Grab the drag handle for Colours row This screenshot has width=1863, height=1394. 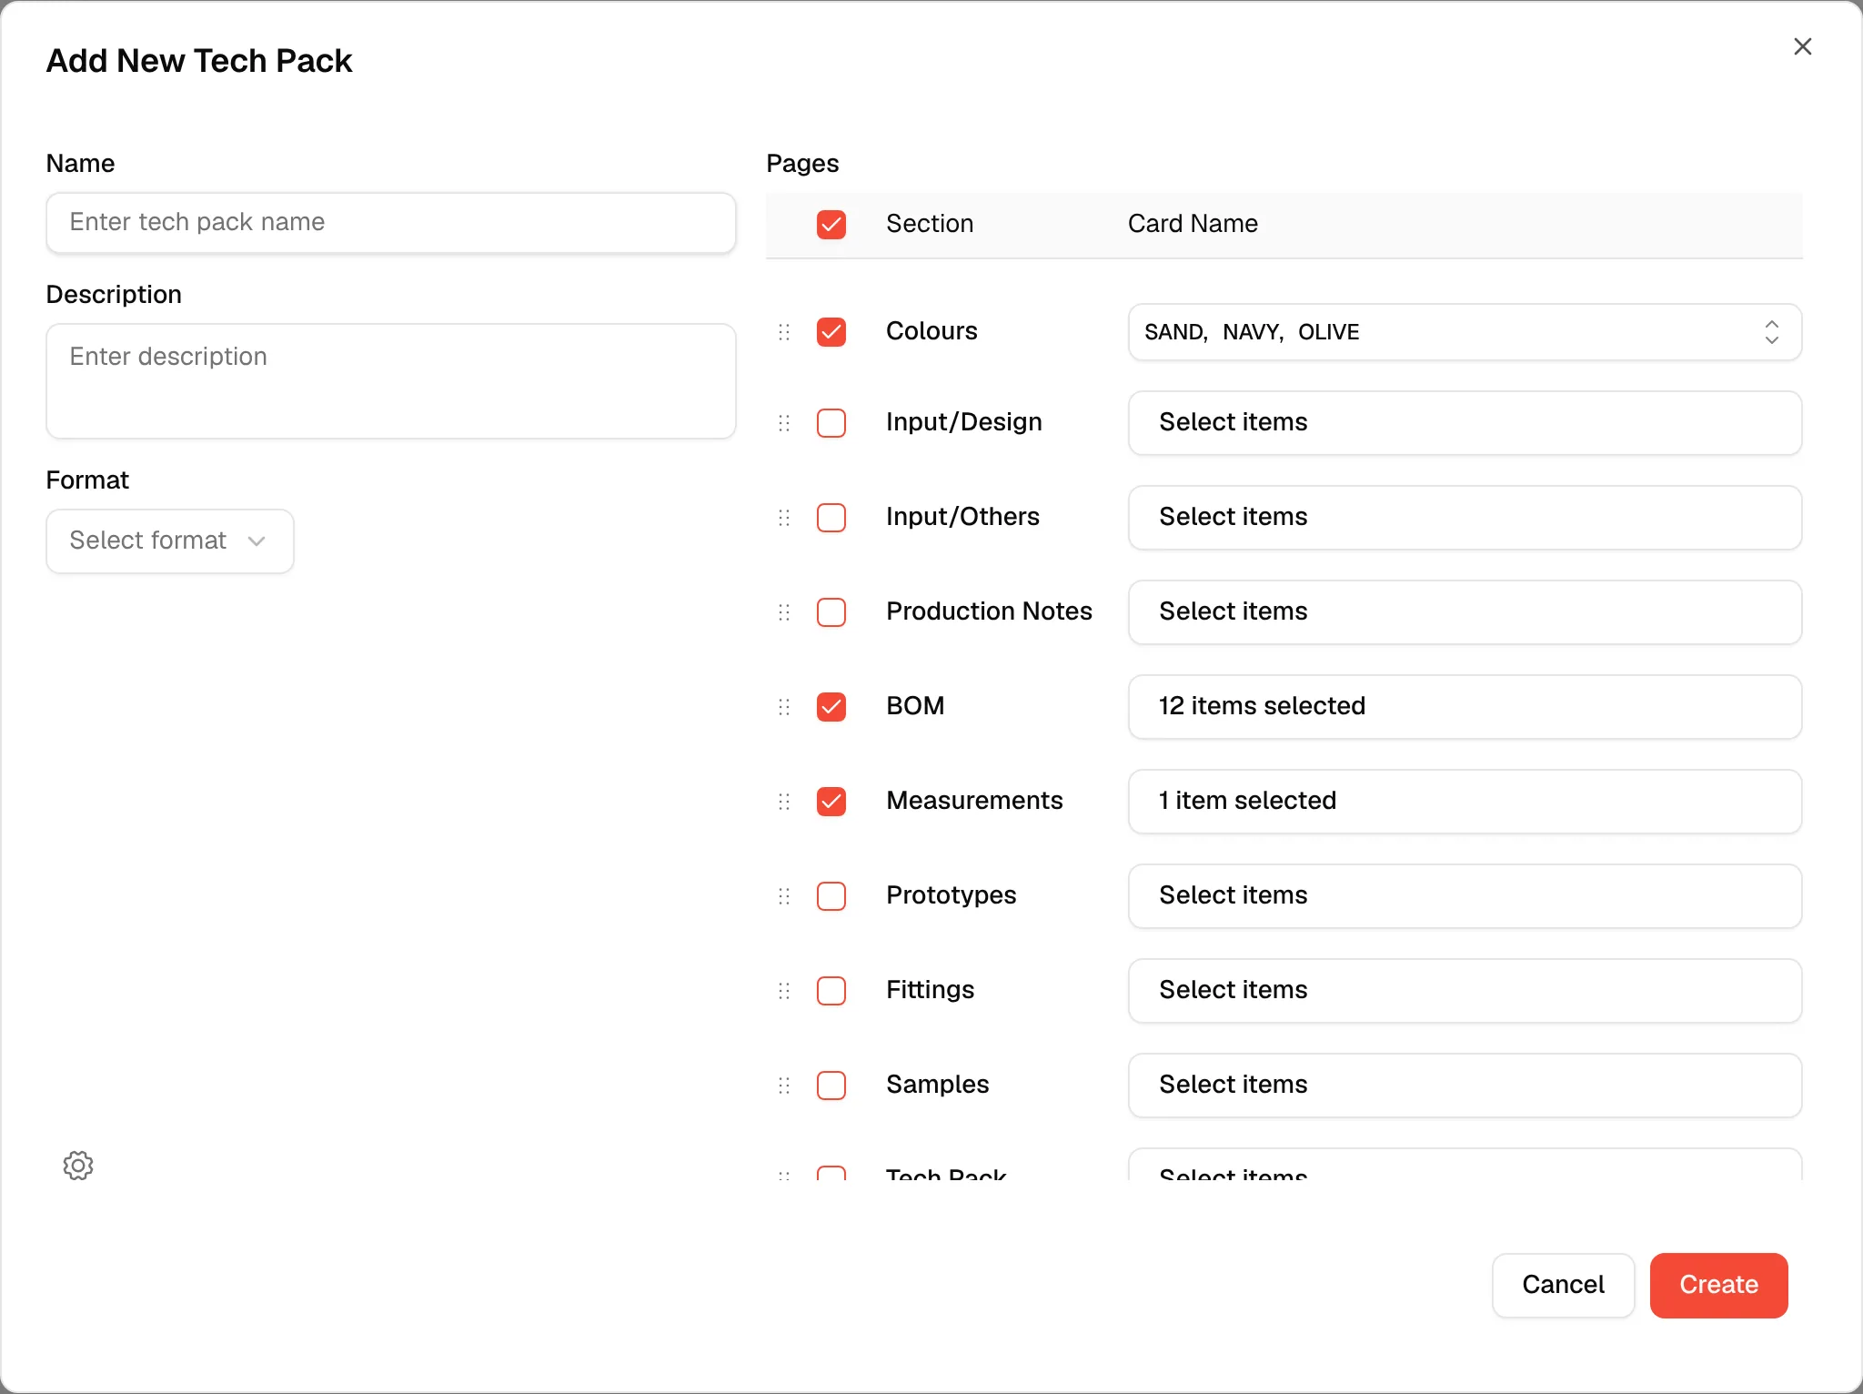[x=784, y=332]
